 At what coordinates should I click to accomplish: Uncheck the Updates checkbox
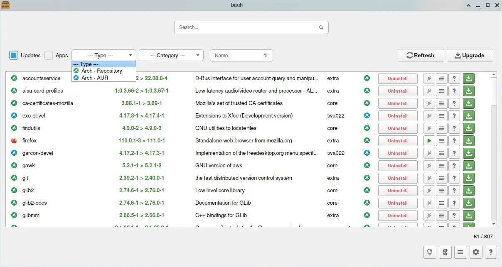tap(14, 55)
